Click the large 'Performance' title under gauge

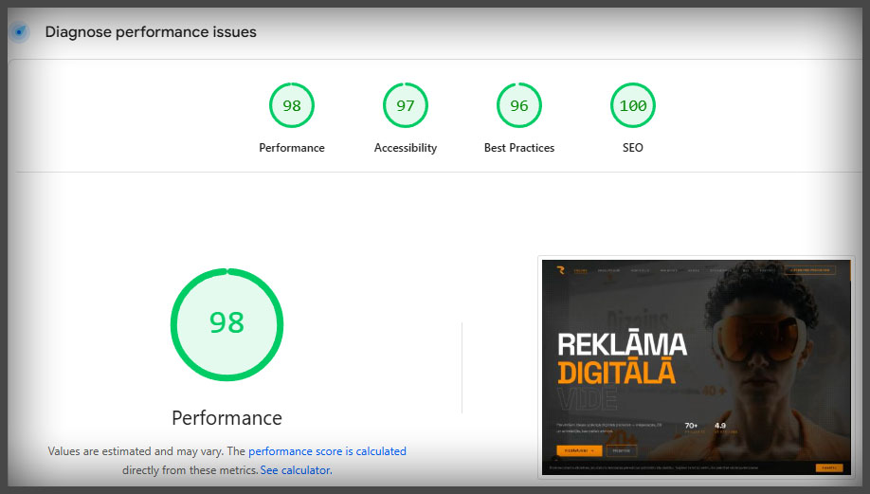click(227, 418)
